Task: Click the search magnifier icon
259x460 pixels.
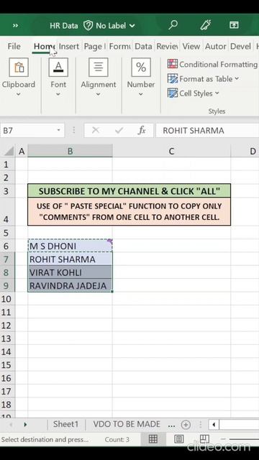Action: pos(173,25)
